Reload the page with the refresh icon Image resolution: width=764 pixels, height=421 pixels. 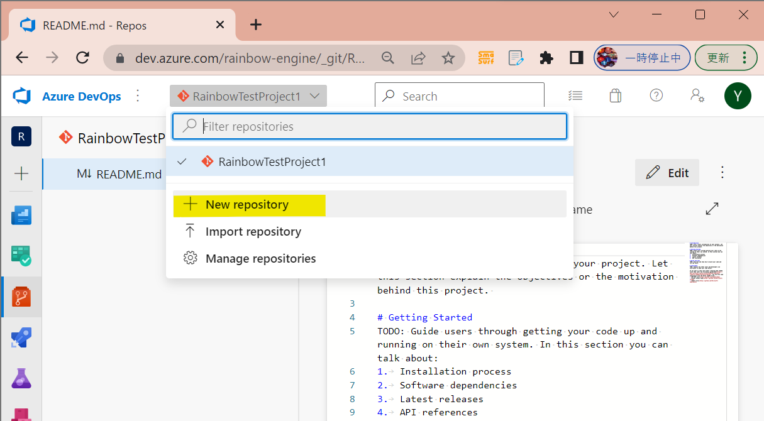click(x=82, y=58)
